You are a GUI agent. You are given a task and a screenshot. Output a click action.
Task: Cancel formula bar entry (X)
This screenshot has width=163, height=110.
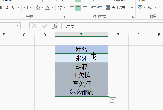(x=35, y=26)
